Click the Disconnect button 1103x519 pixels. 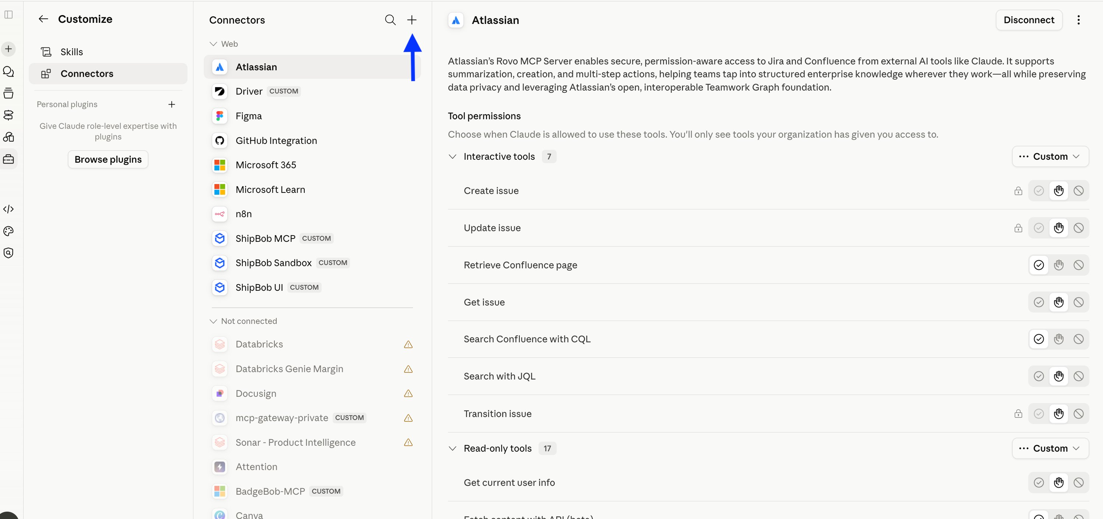1029,20
